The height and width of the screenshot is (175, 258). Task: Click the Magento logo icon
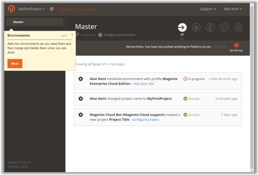pyautogui.click(x=11, y=9)
